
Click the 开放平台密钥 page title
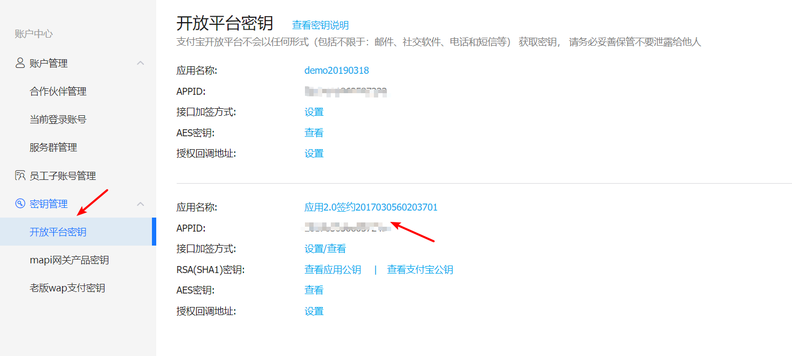click(x=225, y=23)
